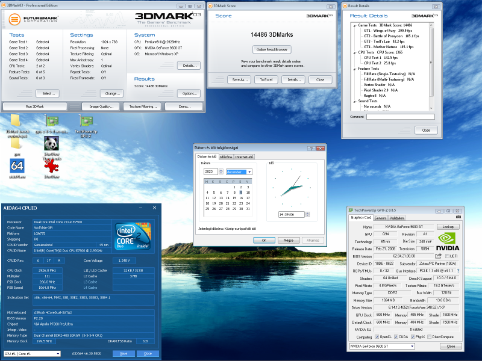The image size is (482, 361).
Task: Toggle the OpenCL checkbox in GPU-Z
Action: tap(377, 337)
